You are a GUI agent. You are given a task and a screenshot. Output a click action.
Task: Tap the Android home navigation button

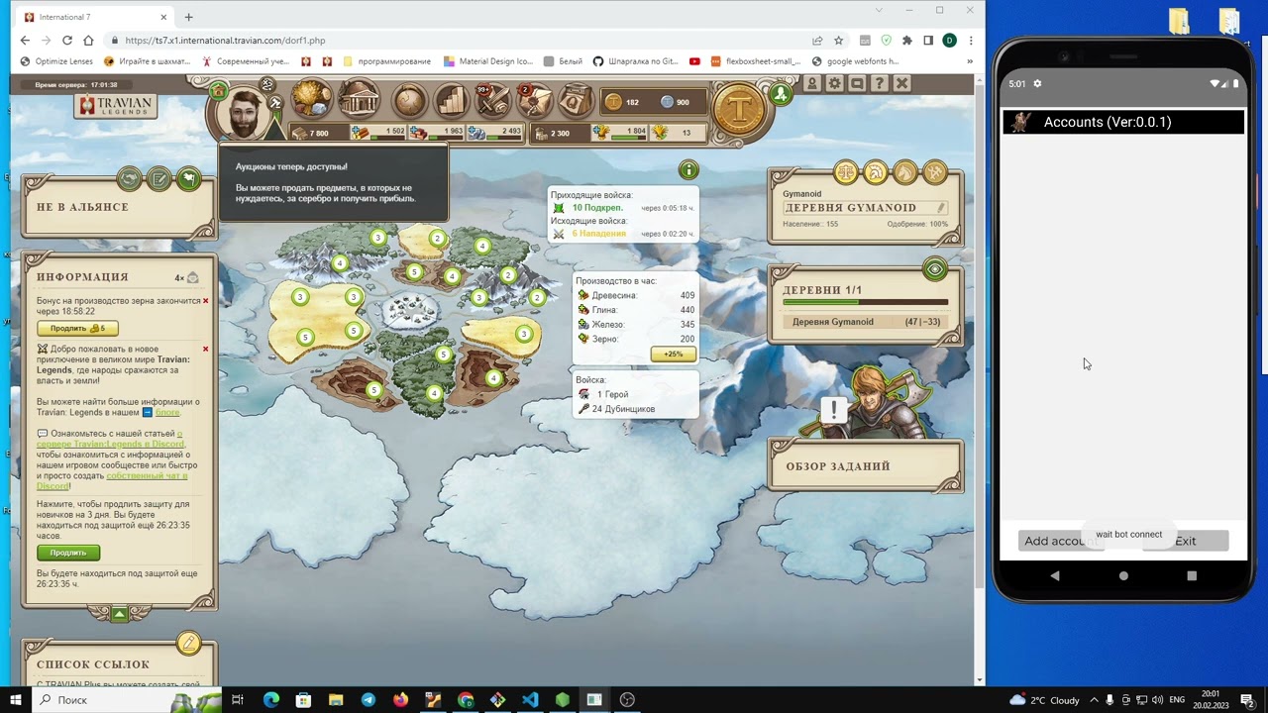click(1123, 575)
